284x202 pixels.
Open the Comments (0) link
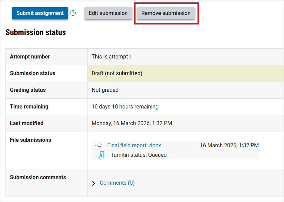click(x=117, y=183)
